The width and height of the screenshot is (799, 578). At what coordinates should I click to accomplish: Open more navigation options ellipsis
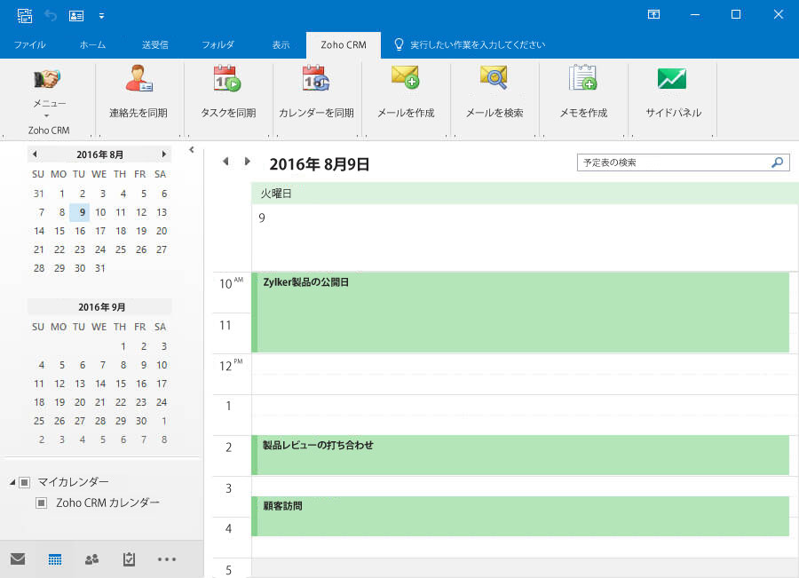[167, 559]
